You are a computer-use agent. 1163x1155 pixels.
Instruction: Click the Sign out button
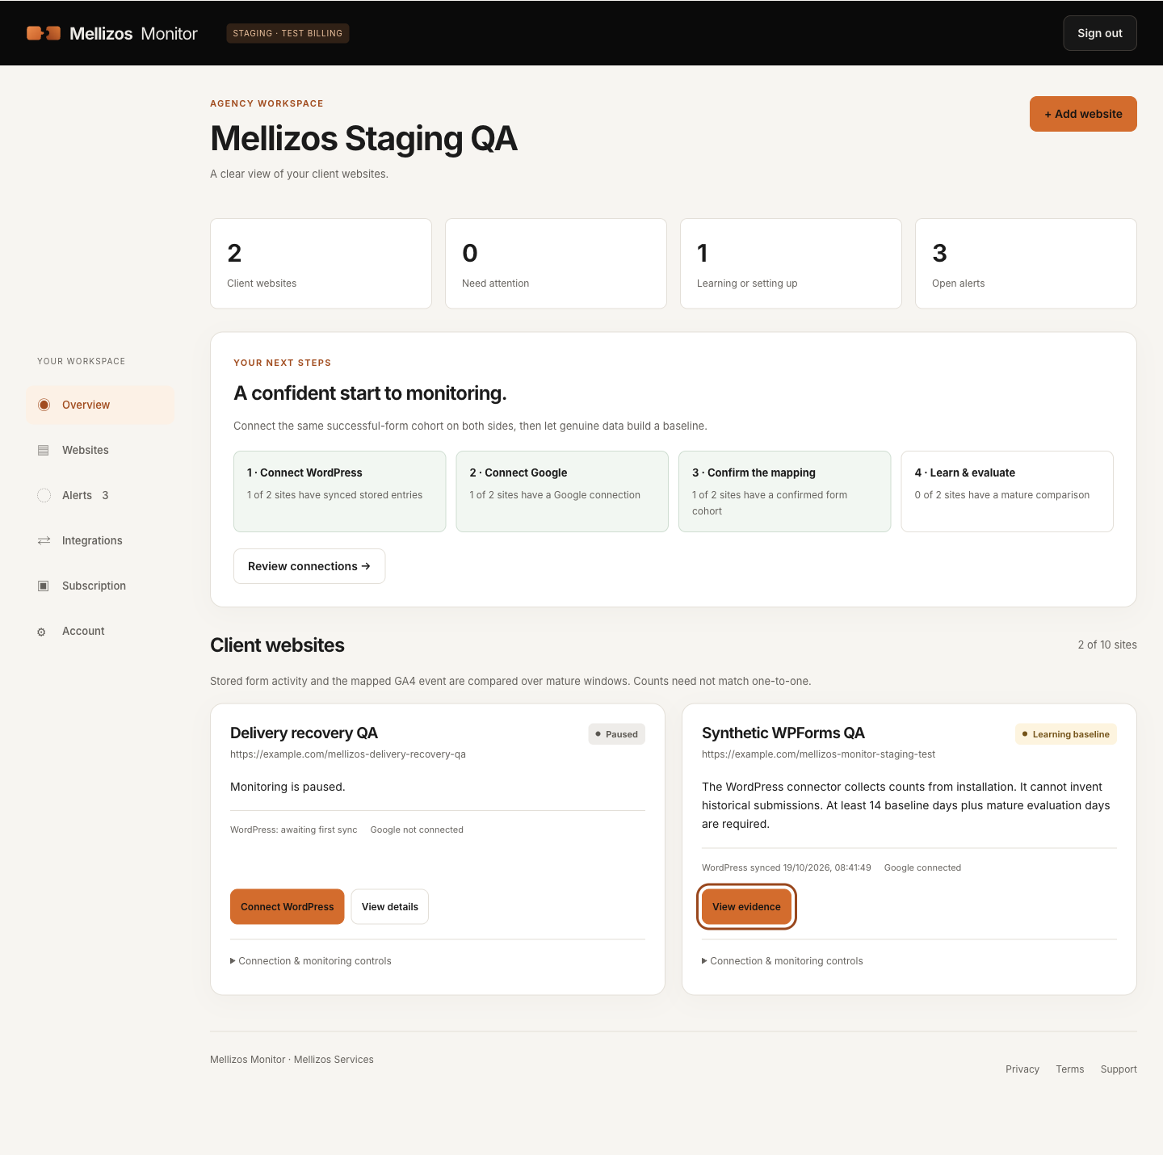point(1100,33)
